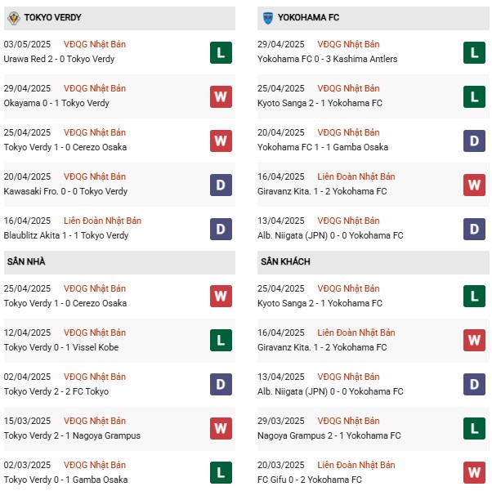This screenshot has height=491, width=492.
Task: Open Liên Đoàn Nhật Bản link for Blaublitz Akita match
Action: (102, 221)
